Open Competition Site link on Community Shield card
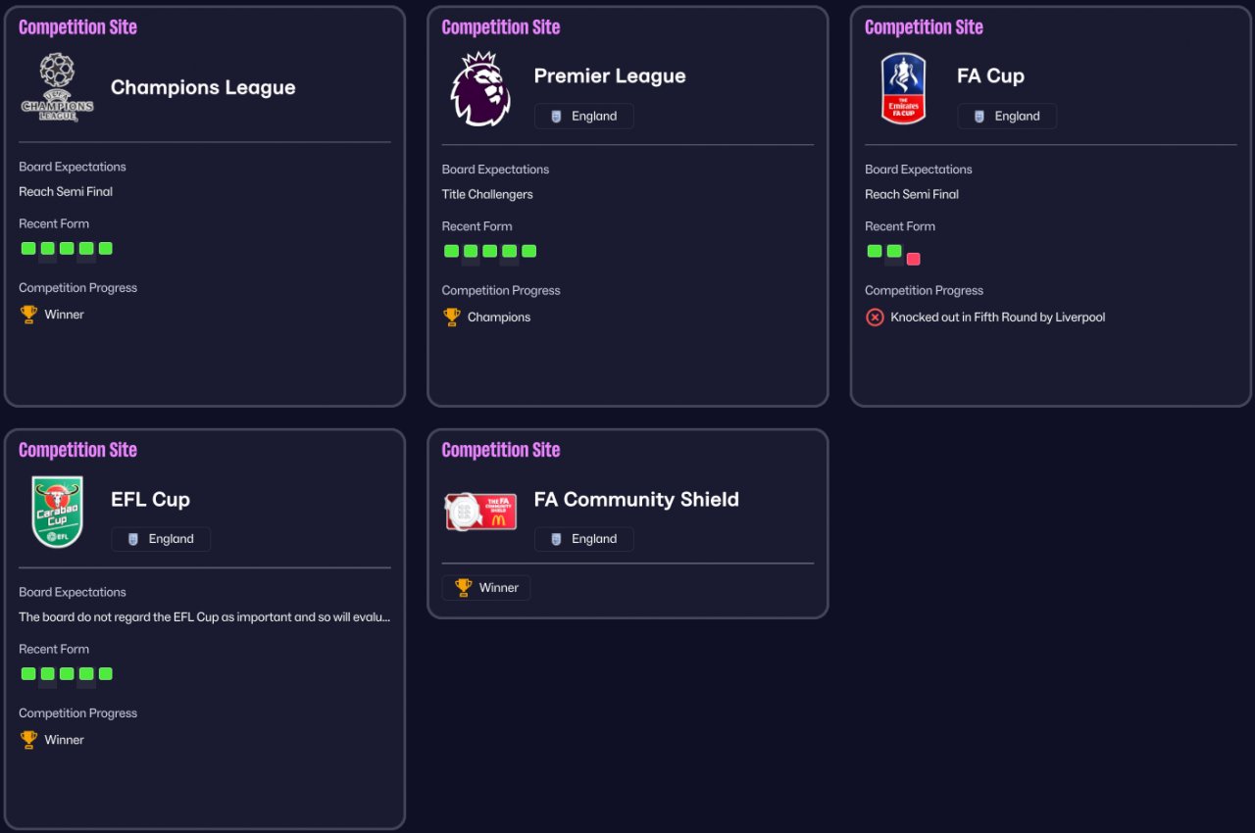 [x=501, y=451]
